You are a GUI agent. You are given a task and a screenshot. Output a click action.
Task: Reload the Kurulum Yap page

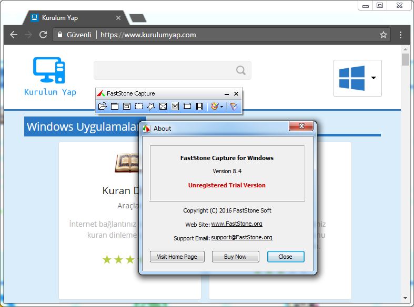tap(43, 35)
